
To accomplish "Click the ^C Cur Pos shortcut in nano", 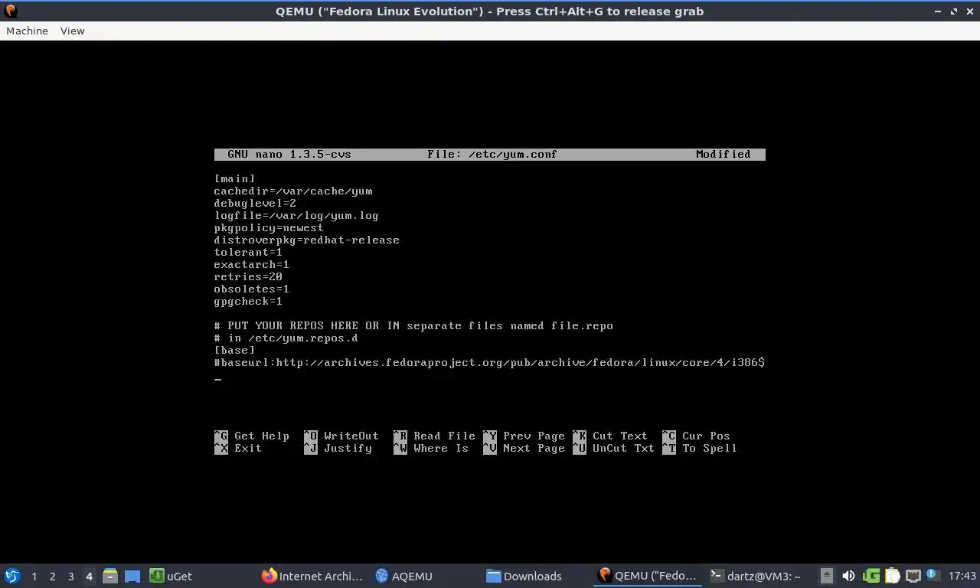I will (x=696, y=436).
